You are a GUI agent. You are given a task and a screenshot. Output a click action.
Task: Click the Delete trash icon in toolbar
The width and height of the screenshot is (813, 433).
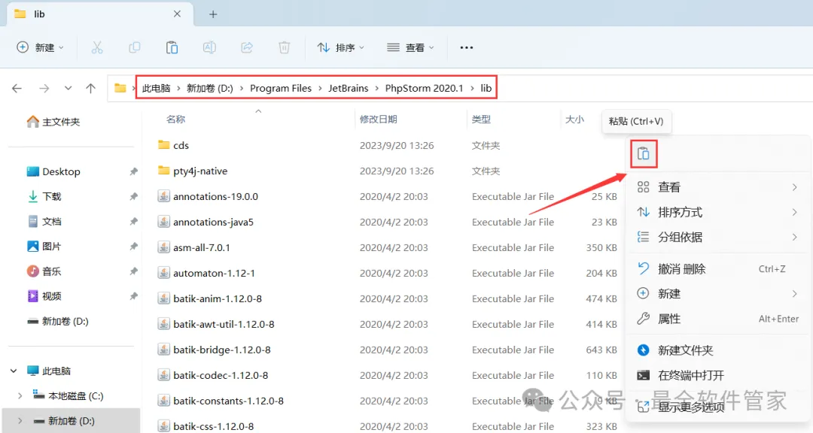coord(284,47)
